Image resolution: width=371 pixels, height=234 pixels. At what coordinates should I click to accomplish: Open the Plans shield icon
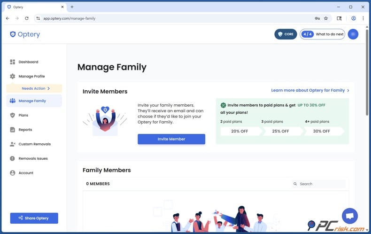(x=13, y=115)
